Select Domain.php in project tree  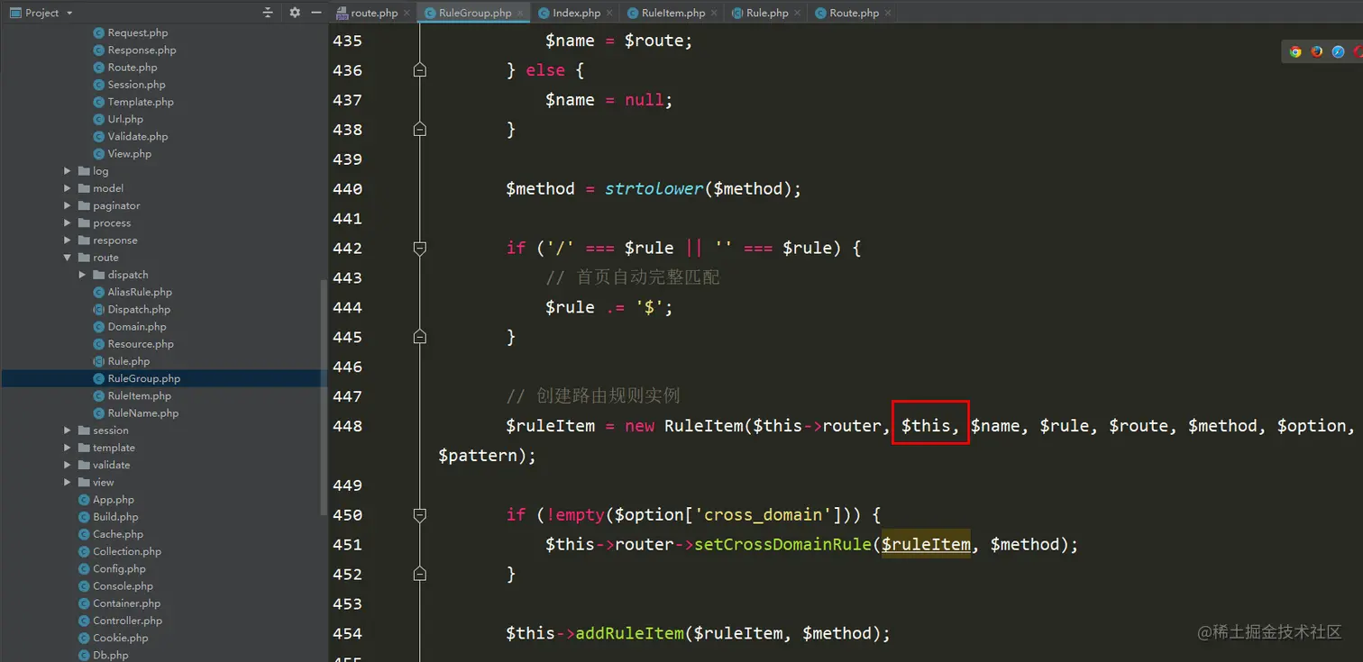[130, 327]
